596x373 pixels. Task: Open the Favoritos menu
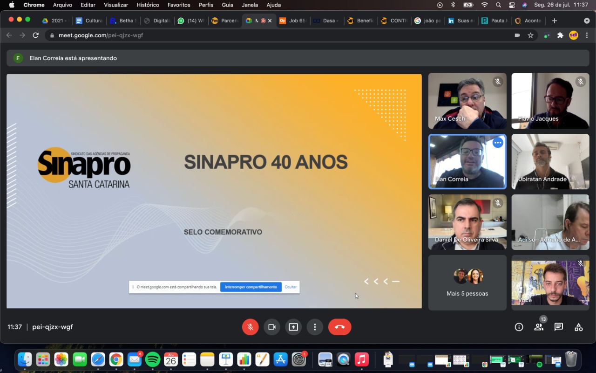[x=179, y=5]
